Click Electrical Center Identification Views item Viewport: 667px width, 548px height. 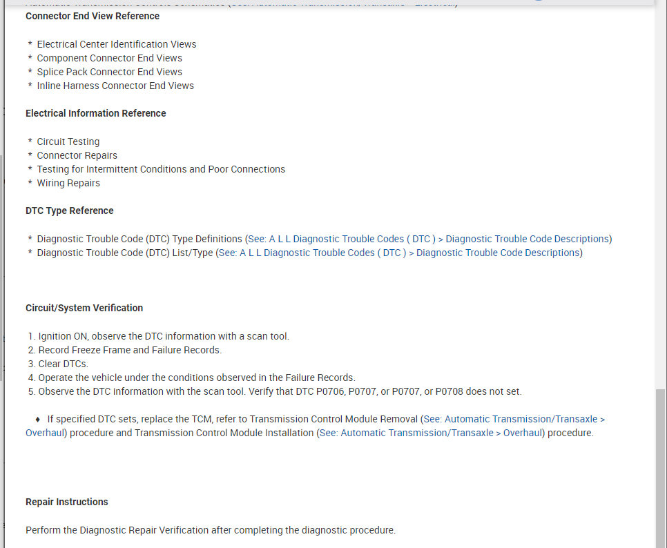(116, 44)
